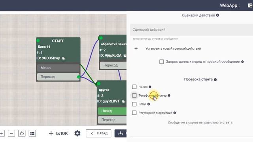
Task: Reset the canvas view with the rotate icon
Action: click(x=22, y=133)
